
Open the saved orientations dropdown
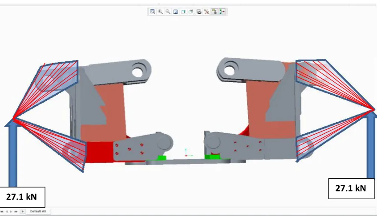191,12
